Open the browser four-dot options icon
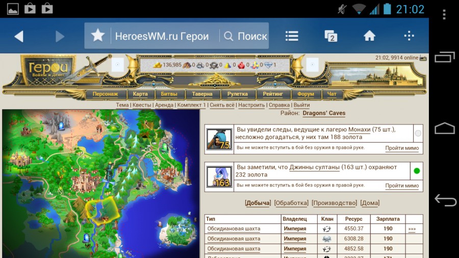Image resolution: width=459 pixels, height=258 pixels. tap(409, 36)
